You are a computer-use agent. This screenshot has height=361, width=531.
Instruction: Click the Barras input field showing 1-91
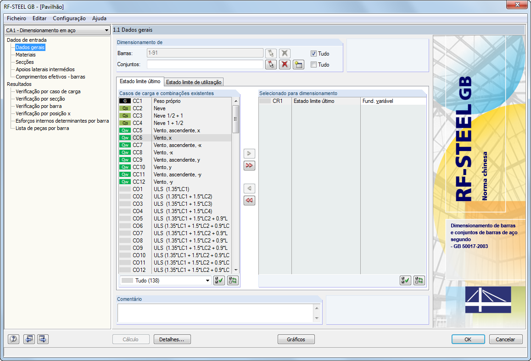[x=205, y=53]
